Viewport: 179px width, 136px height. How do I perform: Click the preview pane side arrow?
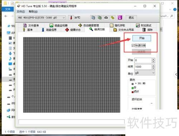[176, 74]
